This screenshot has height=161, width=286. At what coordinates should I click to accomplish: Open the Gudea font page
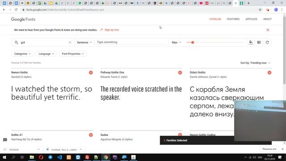pyautogui.click(x=104, y=135)
